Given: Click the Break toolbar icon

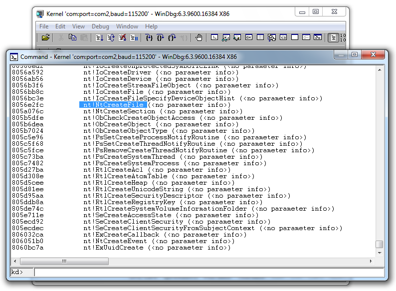Looking at the screenshot, I should pyautogui.click(x=134, y=38).
